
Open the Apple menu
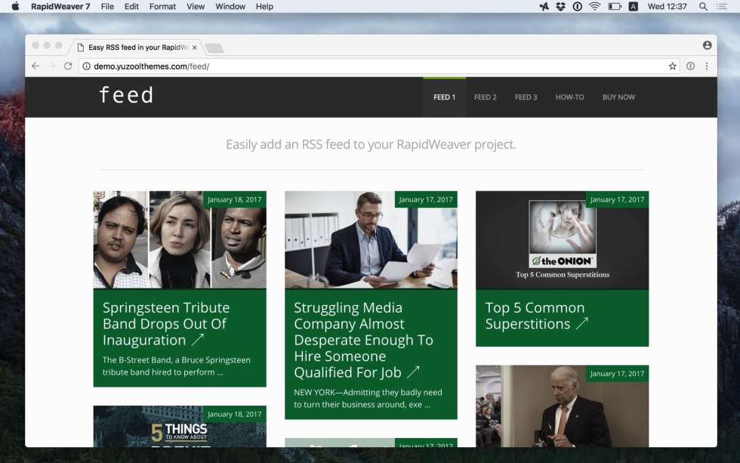[x=15, y=6]
